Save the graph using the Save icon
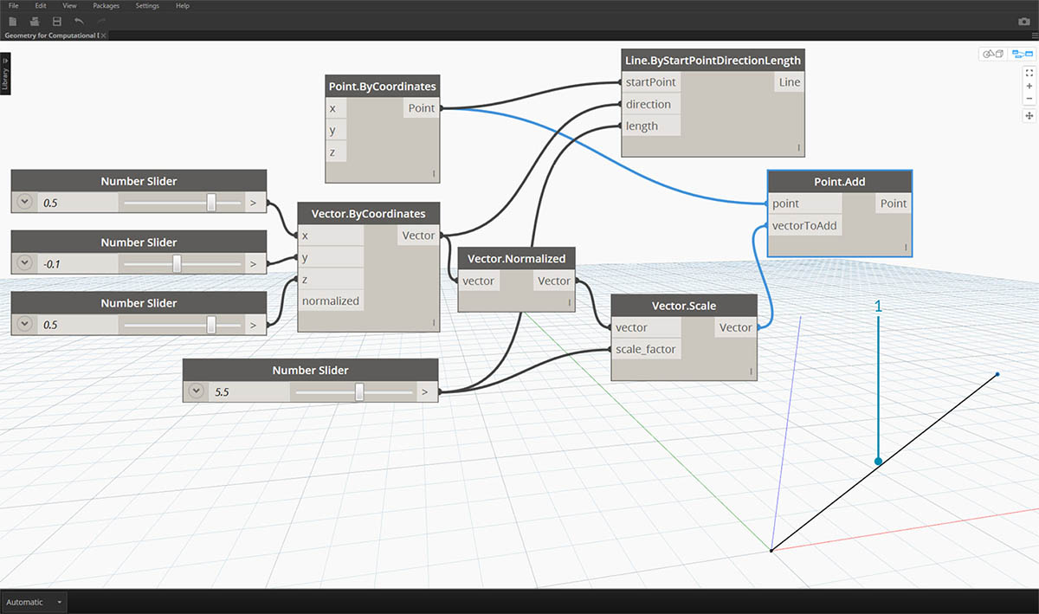 [55, 21]
